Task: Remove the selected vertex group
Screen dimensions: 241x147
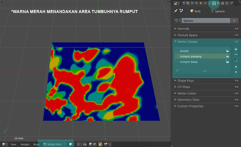Action: (x=236, y=55)
